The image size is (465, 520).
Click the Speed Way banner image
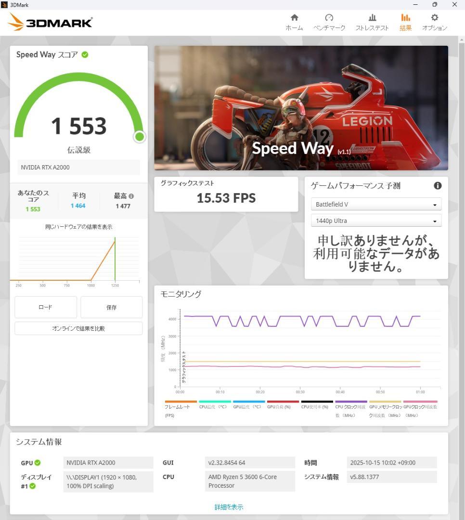pyautogui.click(x=300, y=107)
